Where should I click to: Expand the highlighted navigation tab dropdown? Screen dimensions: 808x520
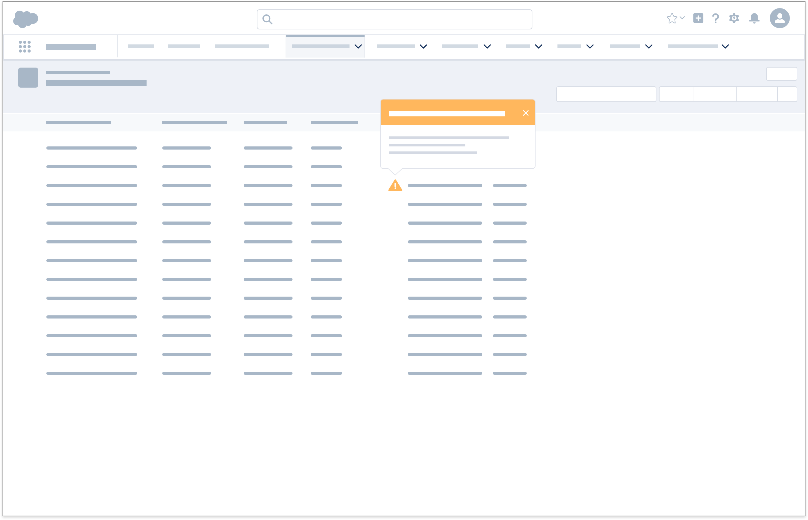coord(358,47)
